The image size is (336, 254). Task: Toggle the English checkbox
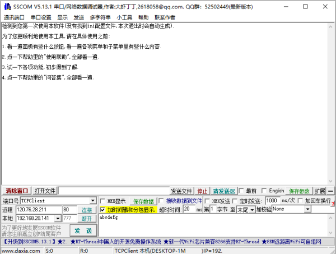point(264,191)
